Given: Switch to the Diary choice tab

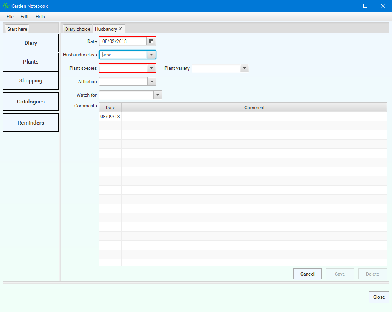Looking at the screenshot, I should pyautogui.click(x=78, y=29).
